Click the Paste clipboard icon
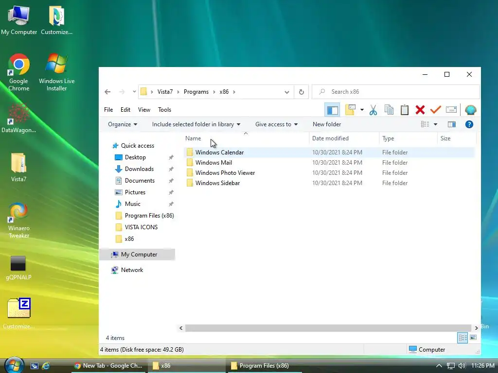The width and height of the screenshot is (498, 373). coord(404,110)
